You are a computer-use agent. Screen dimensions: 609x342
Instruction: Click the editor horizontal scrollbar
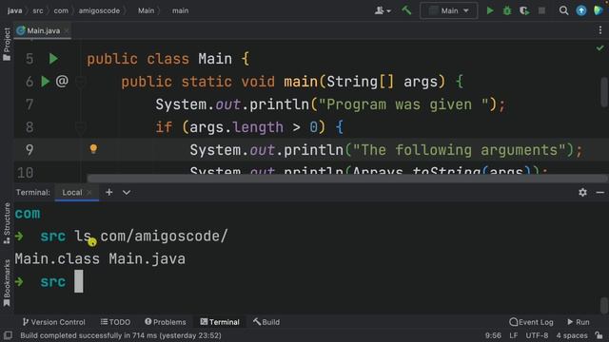point(346,179)
